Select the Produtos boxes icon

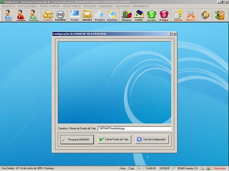click(48, 15)
